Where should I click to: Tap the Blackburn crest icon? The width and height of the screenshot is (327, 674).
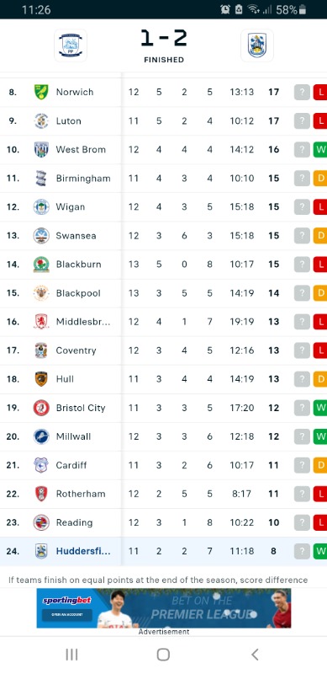click(x=41, y=265)
